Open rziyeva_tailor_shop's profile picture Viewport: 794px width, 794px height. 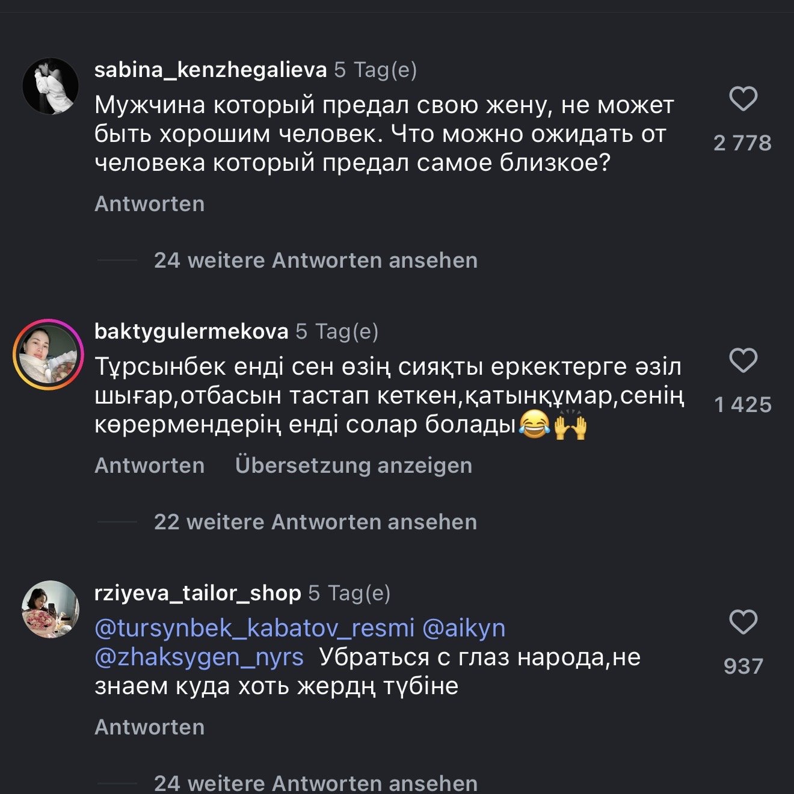pyautogui.click(x=51, y=609)
